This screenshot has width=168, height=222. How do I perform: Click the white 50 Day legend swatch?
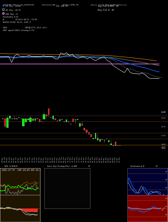point(3,10)
